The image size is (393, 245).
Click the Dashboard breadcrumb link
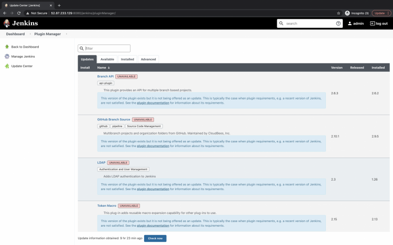point(15,34)
